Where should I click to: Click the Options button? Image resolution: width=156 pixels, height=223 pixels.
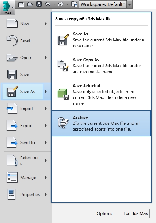104,213
